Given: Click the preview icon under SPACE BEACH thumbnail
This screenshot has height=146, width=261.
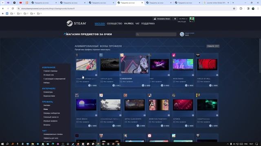Looking at the screenshot, I should click(x=96, y=115).
